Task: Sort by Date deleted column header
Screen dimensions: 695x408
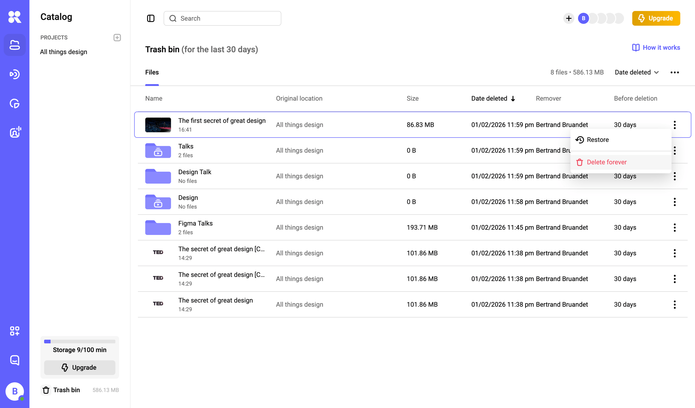Action: [493, 99]
